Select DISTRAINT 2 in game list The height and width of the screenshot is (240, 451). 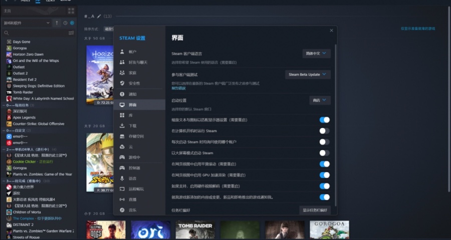23,225
